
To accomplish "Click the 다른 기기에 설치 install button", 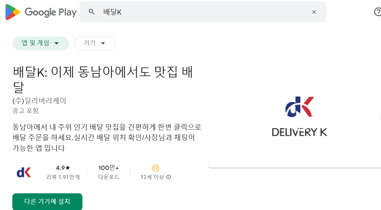I will pos(47,202).
